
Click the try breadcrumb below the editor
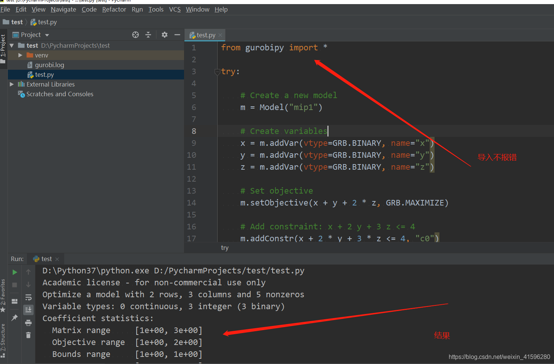(225, 248)
